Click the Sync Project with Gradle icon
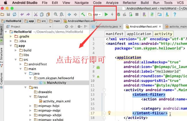 [152, 15]
